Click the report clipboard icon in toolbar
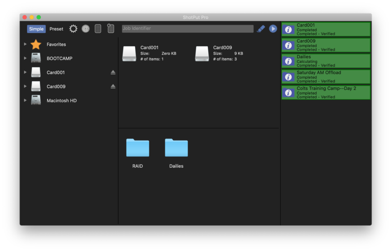Screen dimensions: 391x251 pos(110,29)
